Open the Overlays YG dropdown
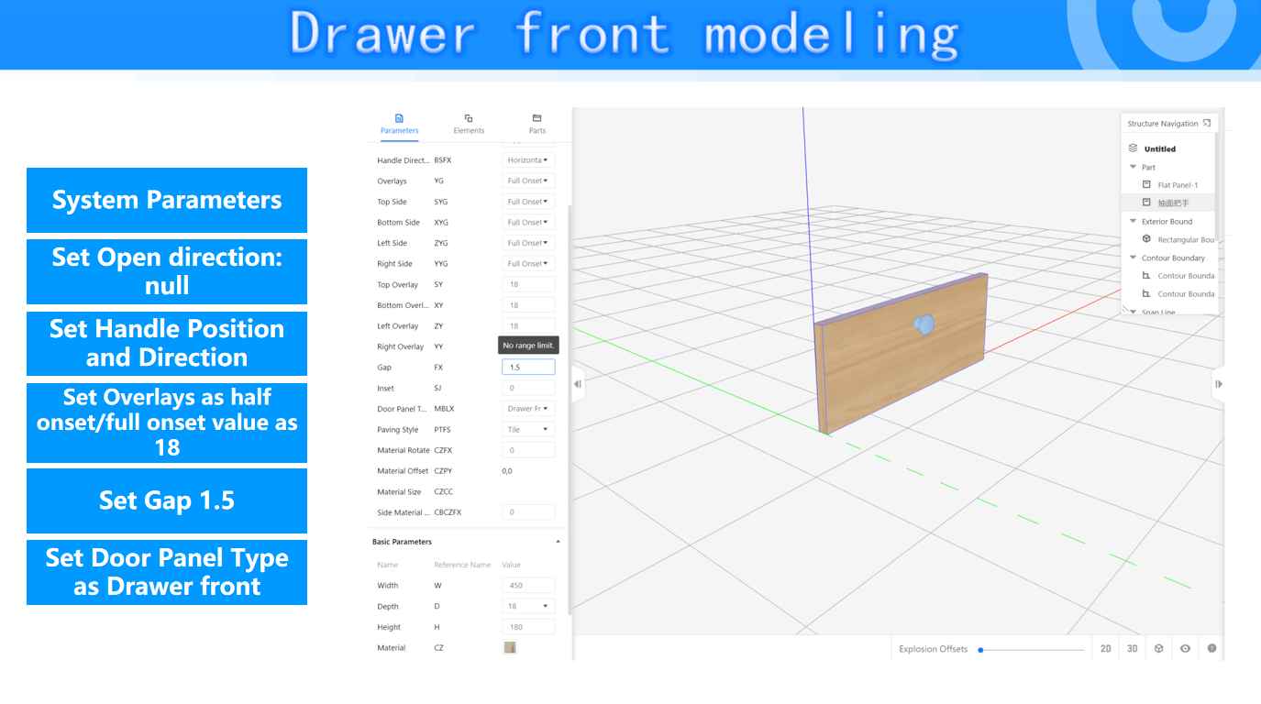The height and width of the screenshot is (704, 1261). pyautogui.click(x=528, y=181)
